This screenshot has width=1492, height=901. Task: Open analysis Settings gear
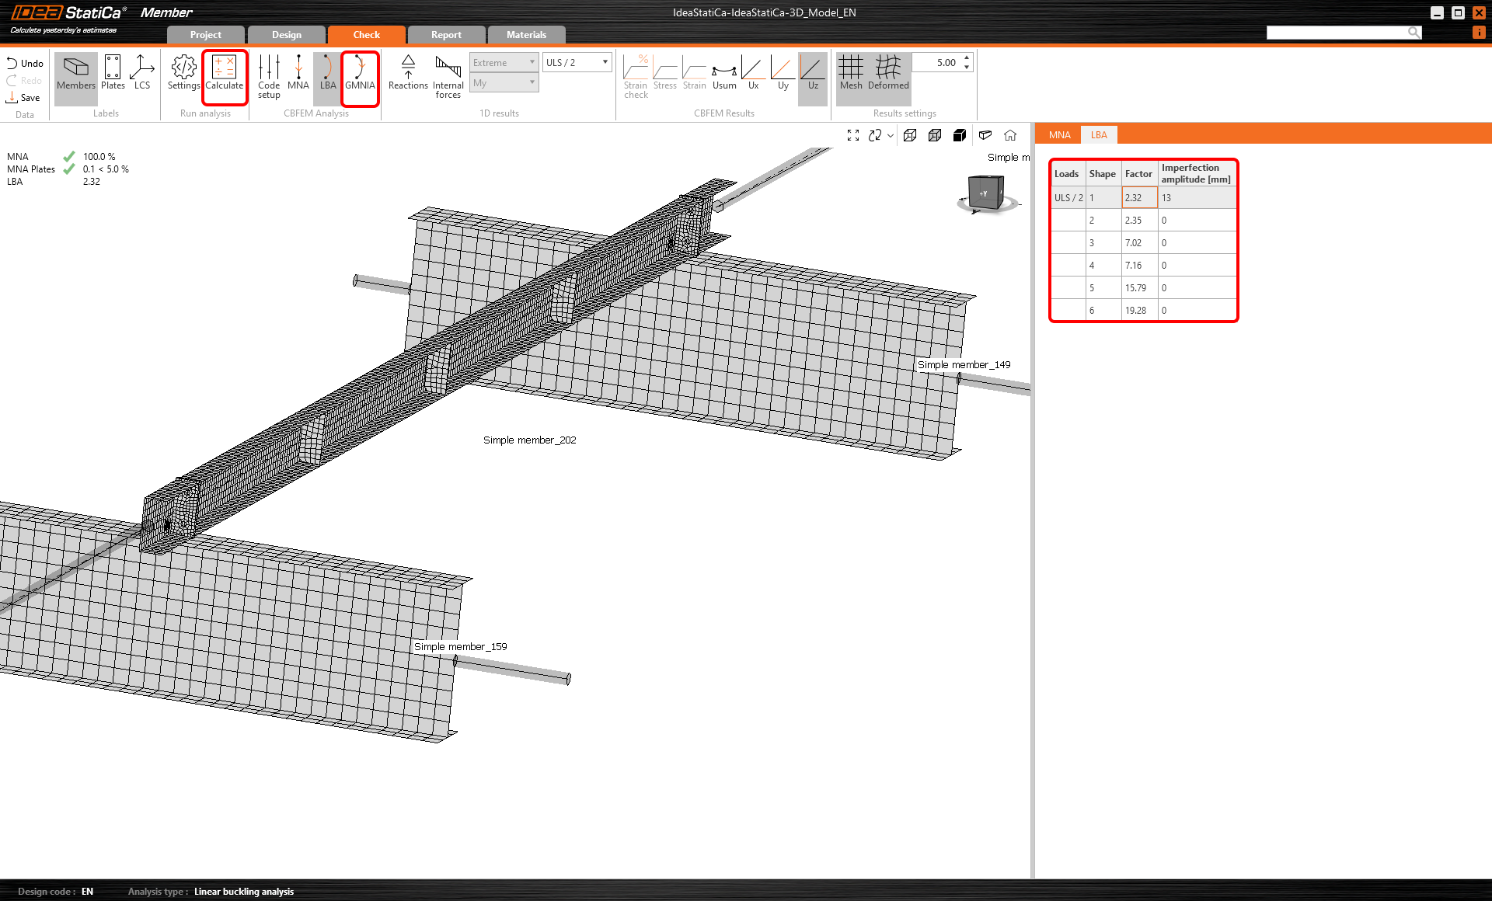tap(183, 75)
